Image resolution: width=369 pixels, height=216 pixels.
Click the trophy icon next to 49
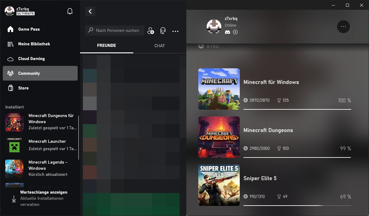[x=279, y=196]
